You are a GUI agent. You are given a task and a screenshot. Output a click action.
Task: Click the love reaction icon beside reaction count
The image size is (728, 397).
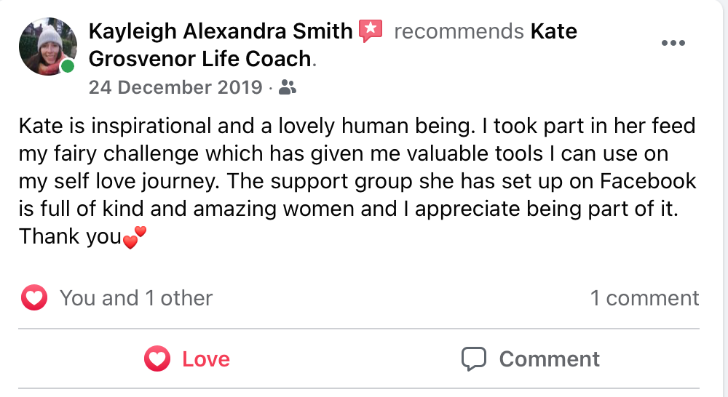pyautogui.click(x=34, y=298)
